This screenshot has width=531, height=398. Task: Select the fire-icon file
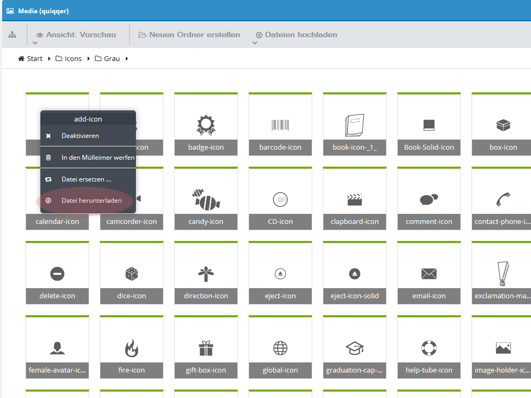(x=131, y=347)
